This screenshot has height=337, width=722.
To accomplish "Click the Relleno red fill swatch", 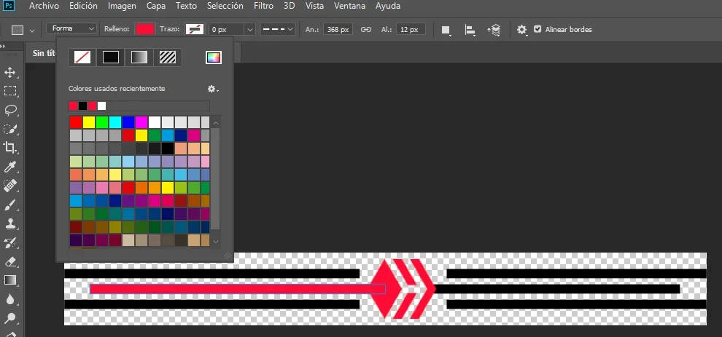I will click(145, 29).
